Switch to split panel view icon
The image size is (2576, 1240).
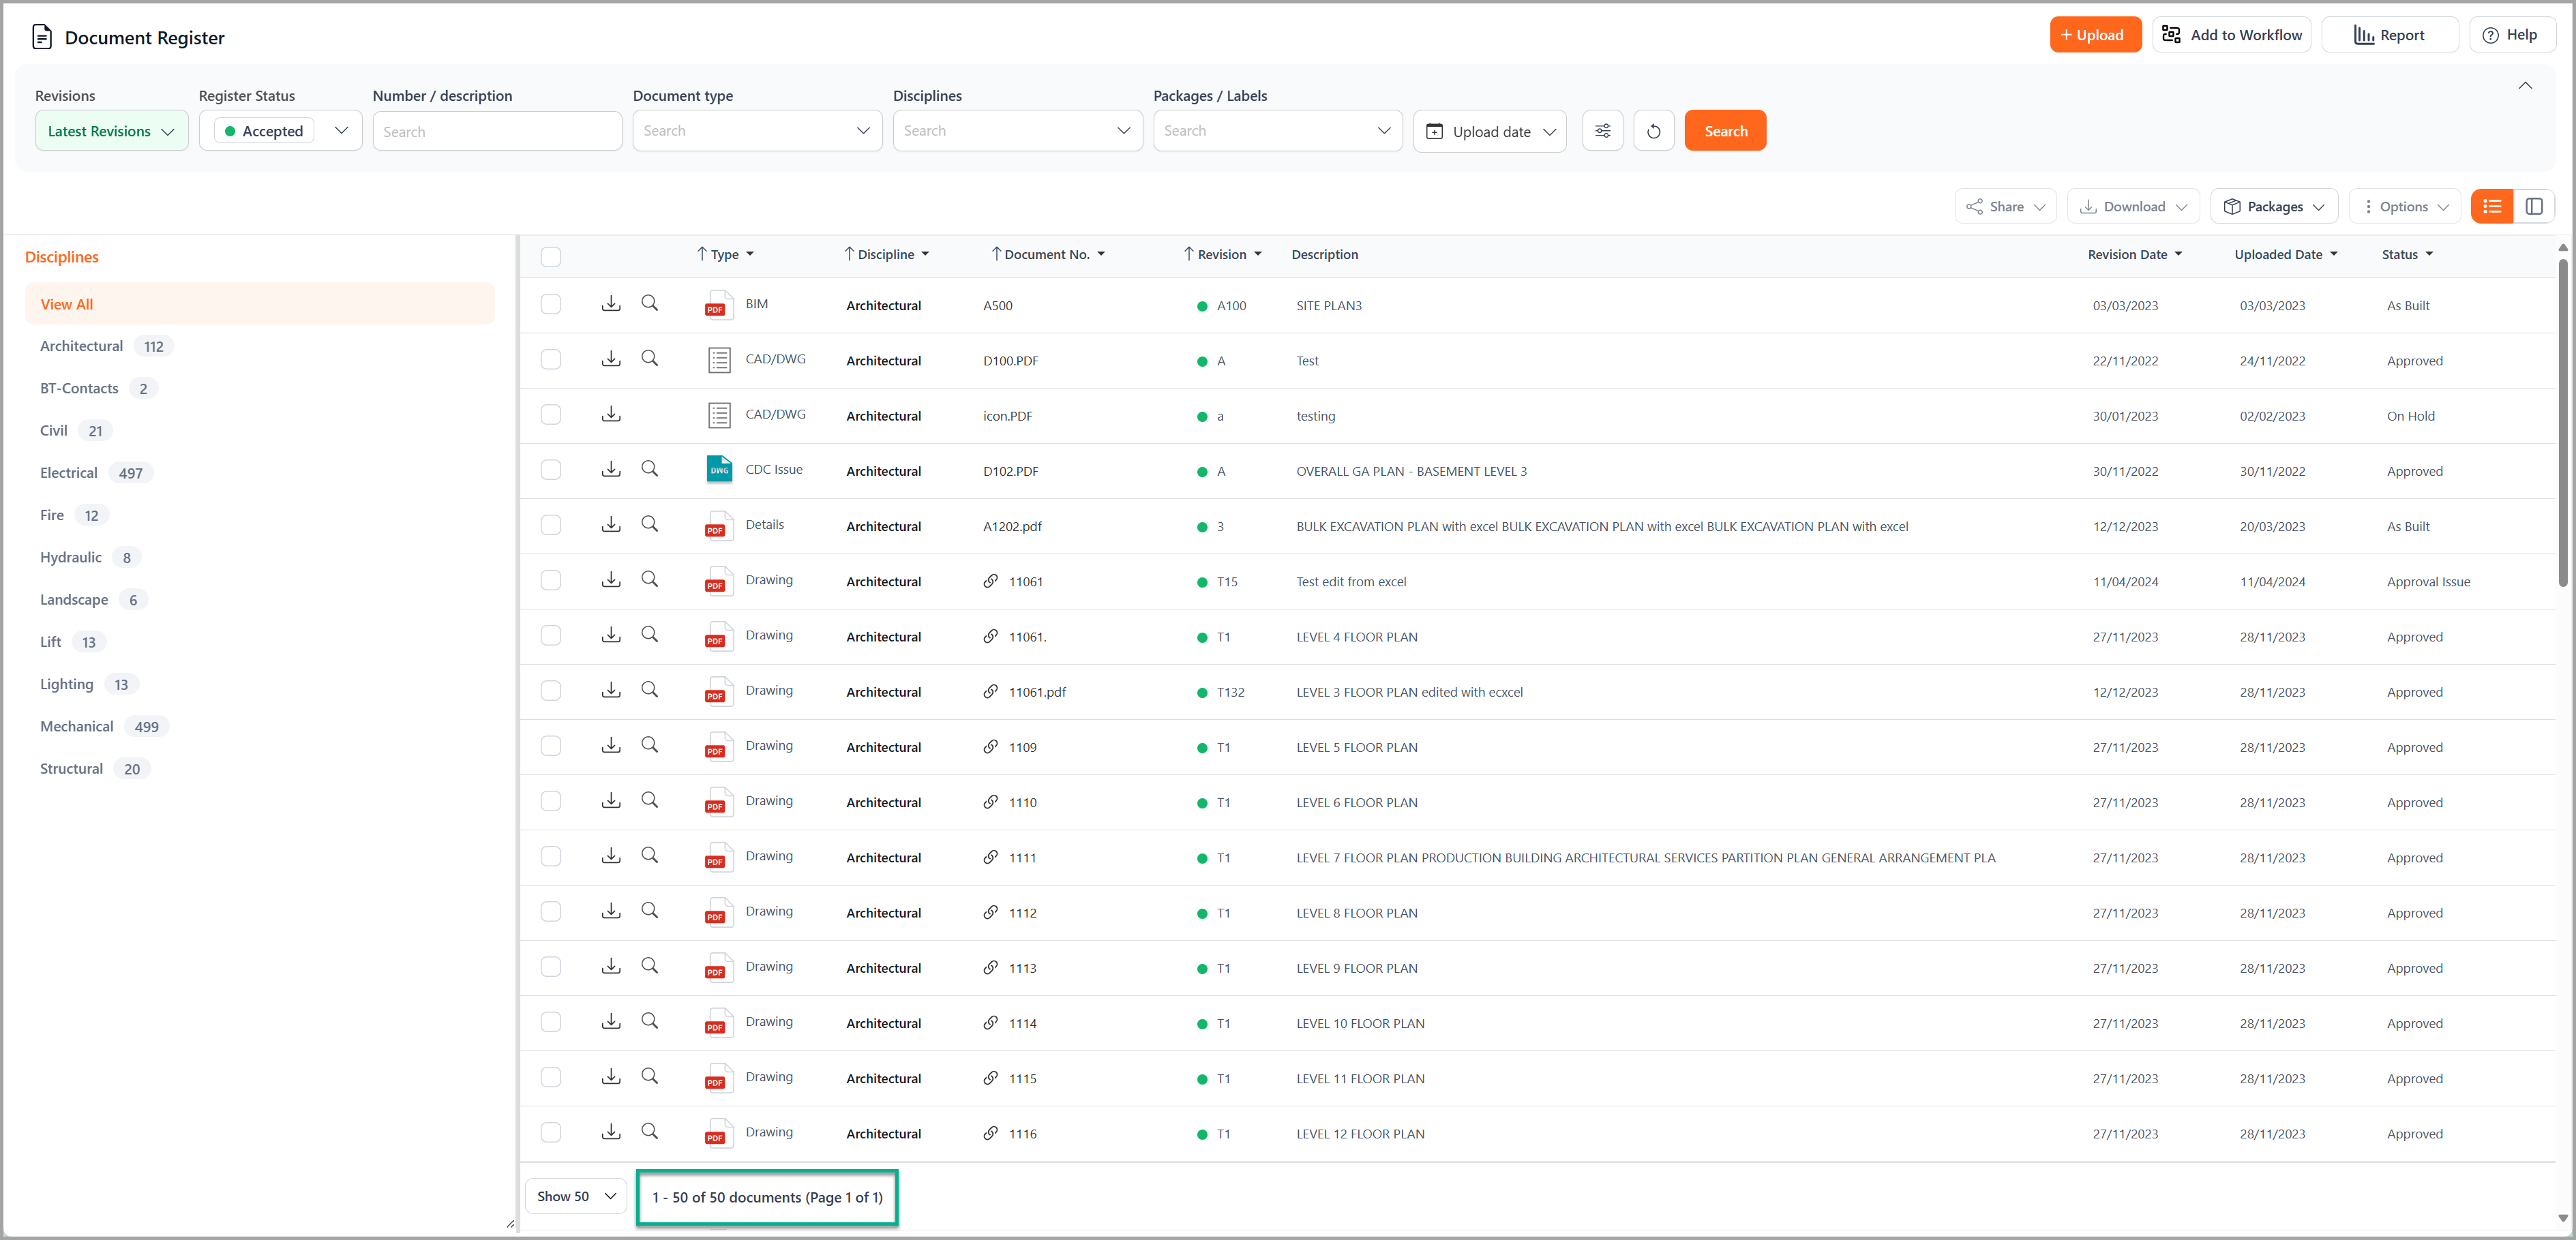click(2533, 206)
